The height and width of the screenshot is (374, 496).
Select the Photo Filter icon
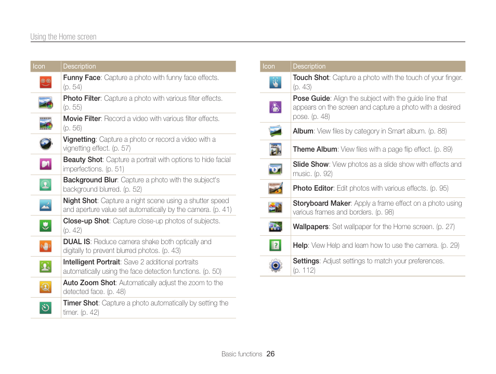click(x=46, y=103)
